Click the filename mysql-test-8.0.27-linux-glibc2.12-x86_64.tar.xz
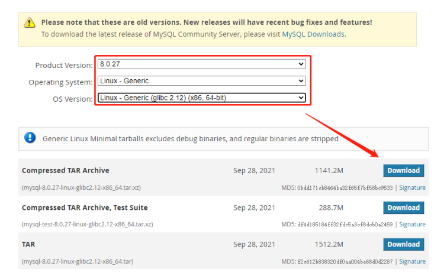The height and width of the screenshot is (276, 444). [88, 224]
